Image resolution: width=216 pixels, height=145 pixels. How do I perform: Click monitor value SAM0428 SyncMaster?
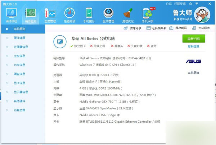pyautogui.click(x=106, y=109)
